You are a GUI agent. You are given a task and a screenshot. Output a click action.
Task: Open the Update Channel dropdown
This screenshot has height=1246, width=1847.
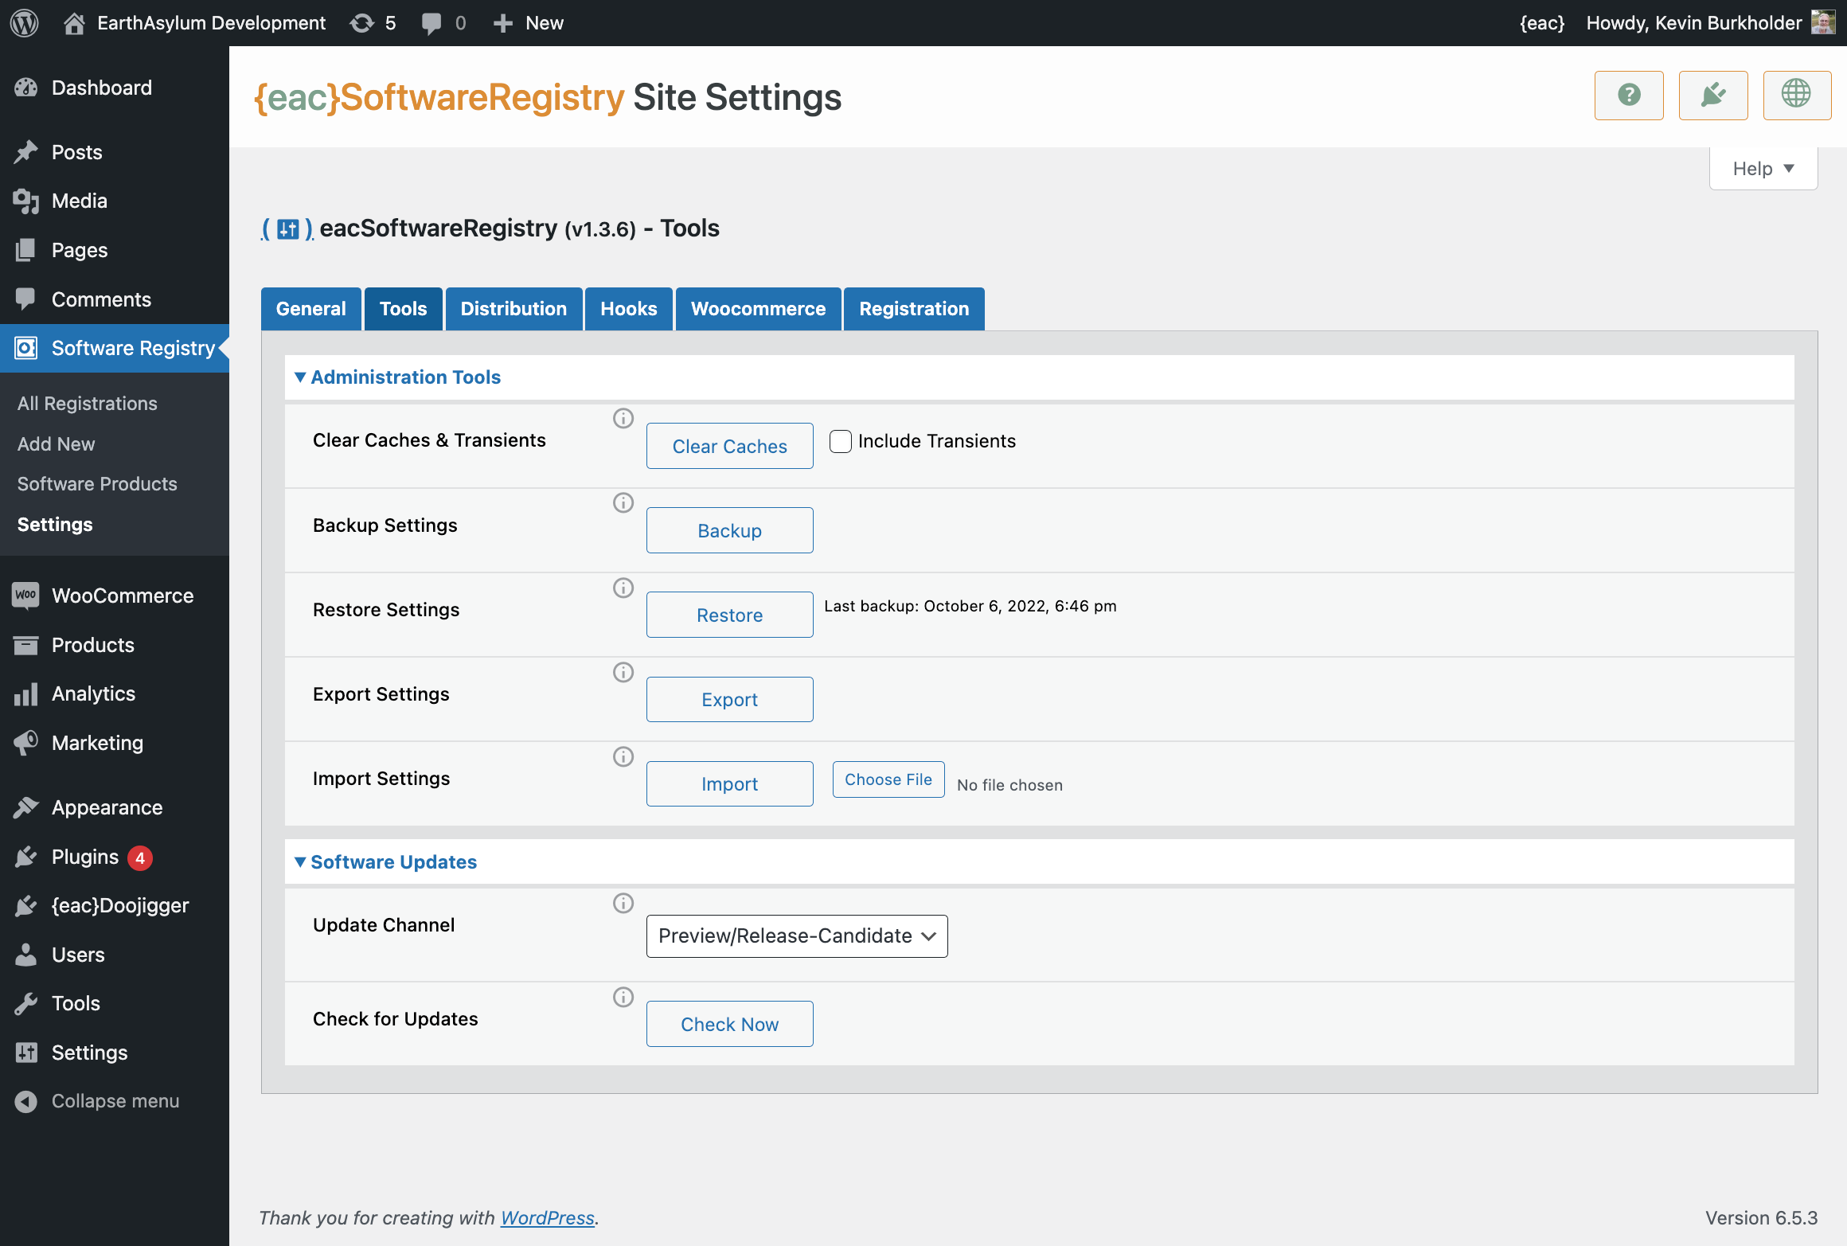point(797,935)
